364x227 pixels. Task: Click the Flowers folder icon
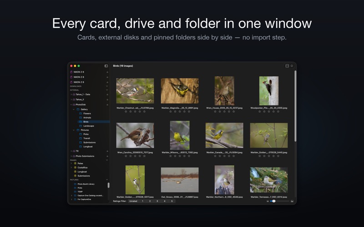coord(81,113)
